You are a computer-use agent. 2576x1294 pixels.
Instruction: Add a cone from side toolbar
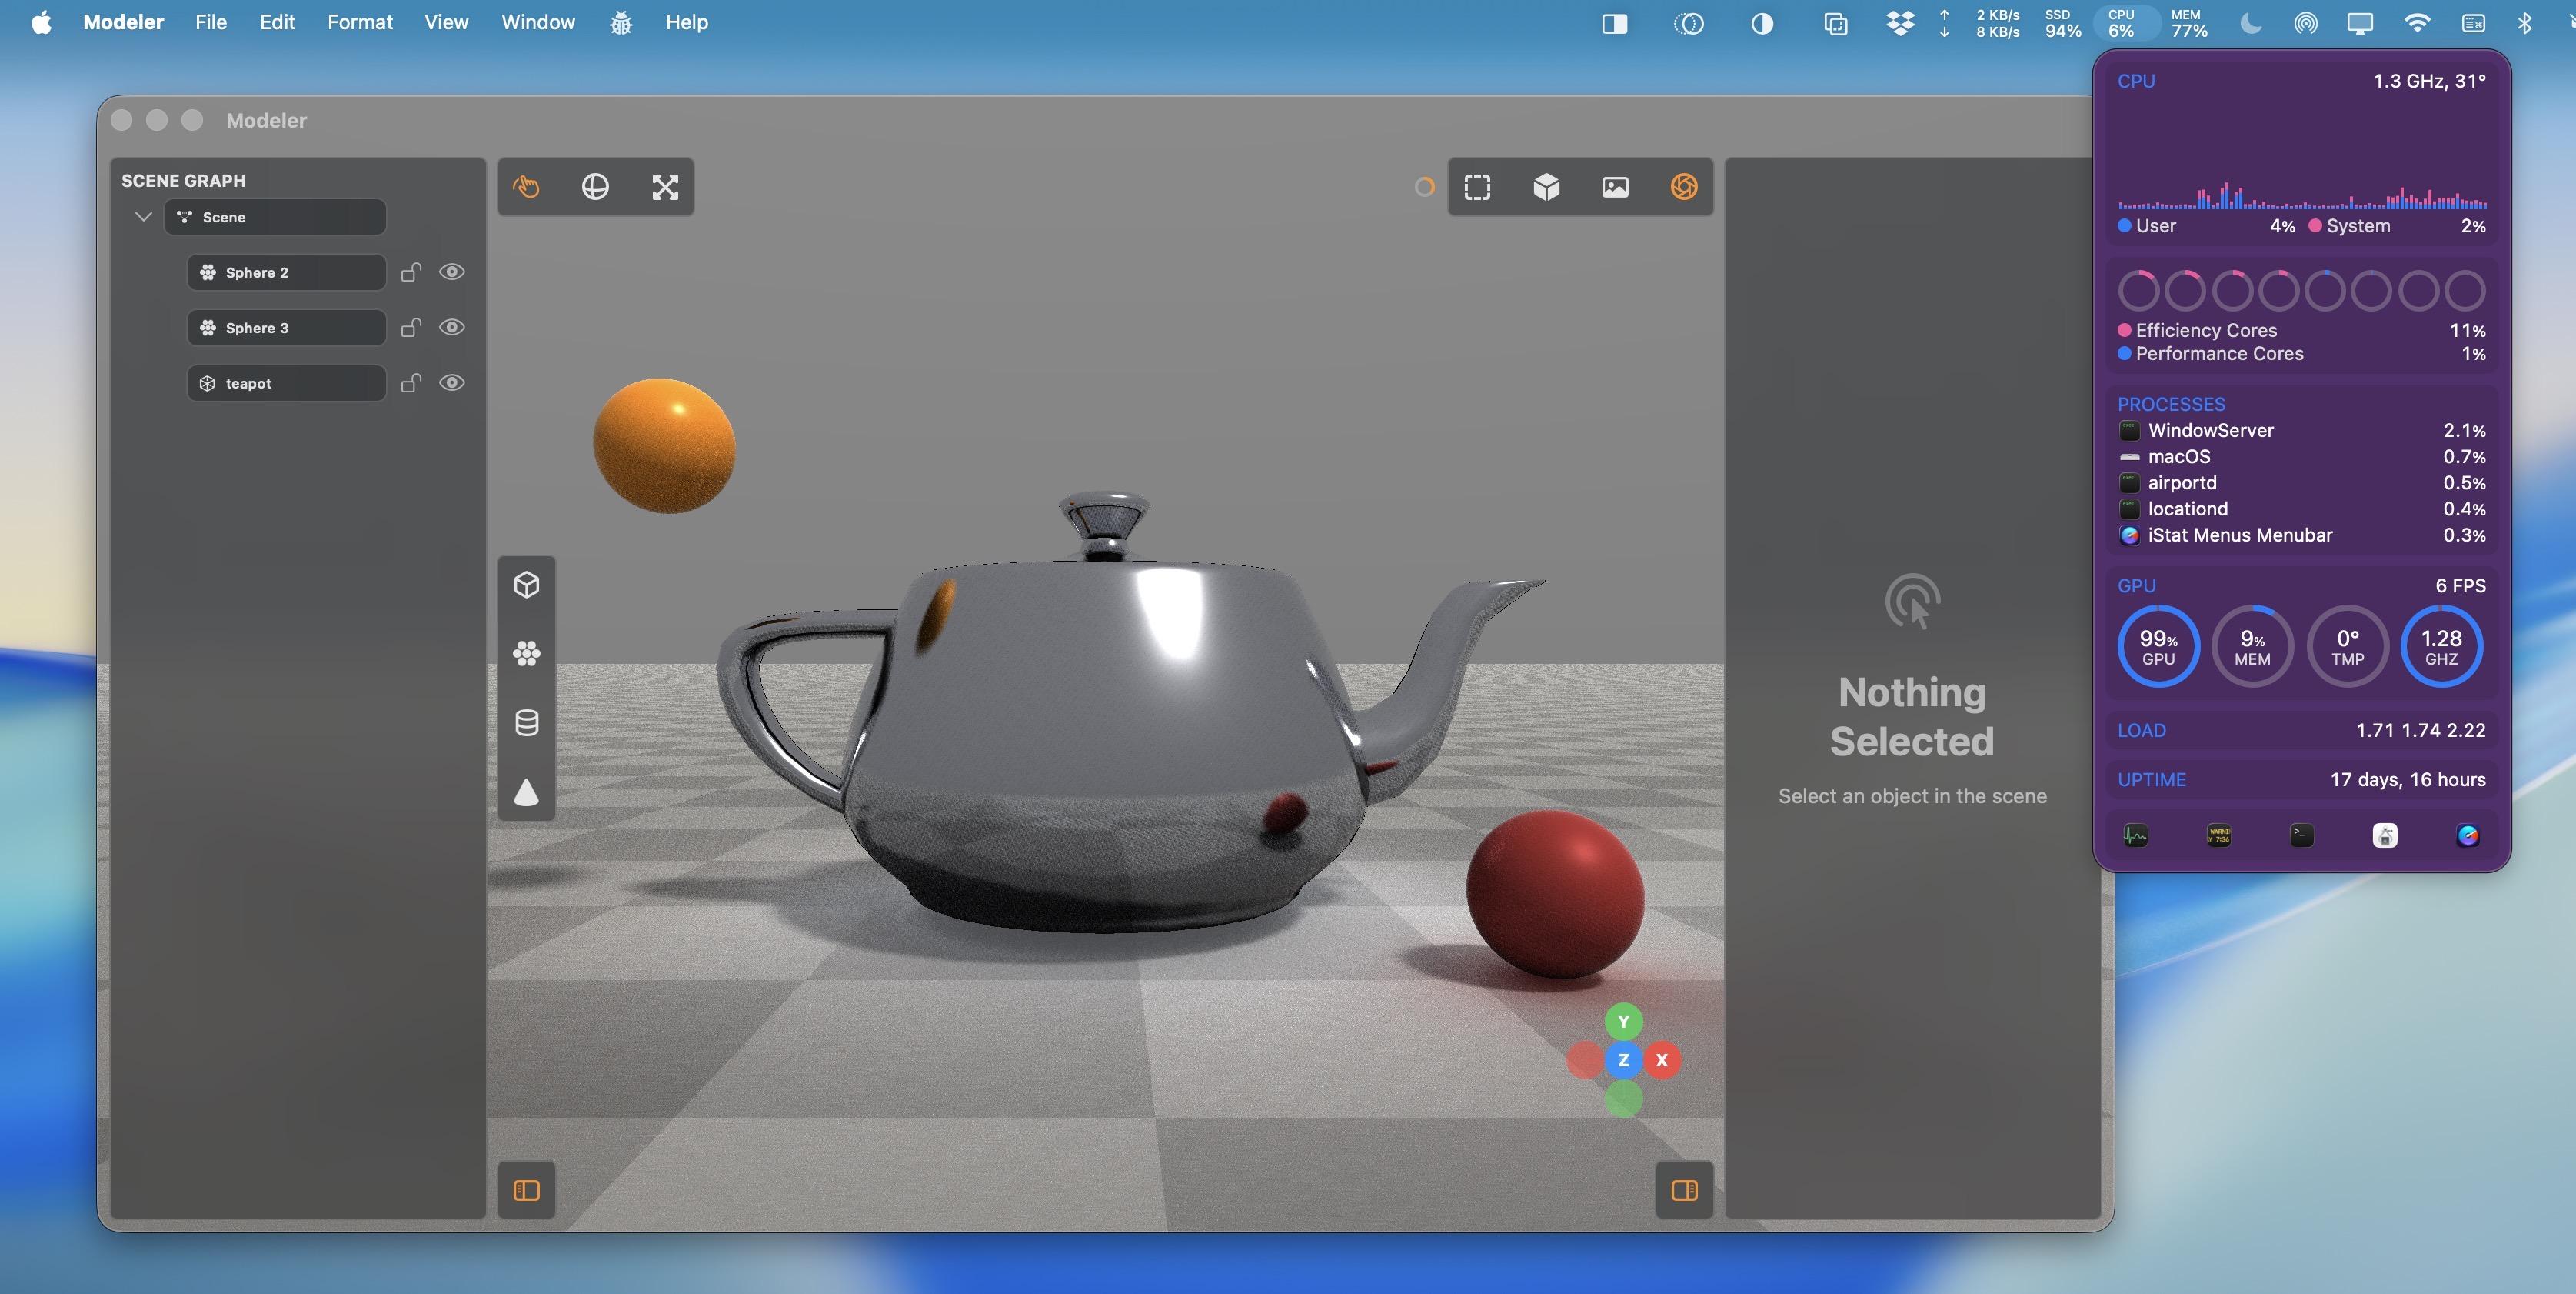point(526,792)
